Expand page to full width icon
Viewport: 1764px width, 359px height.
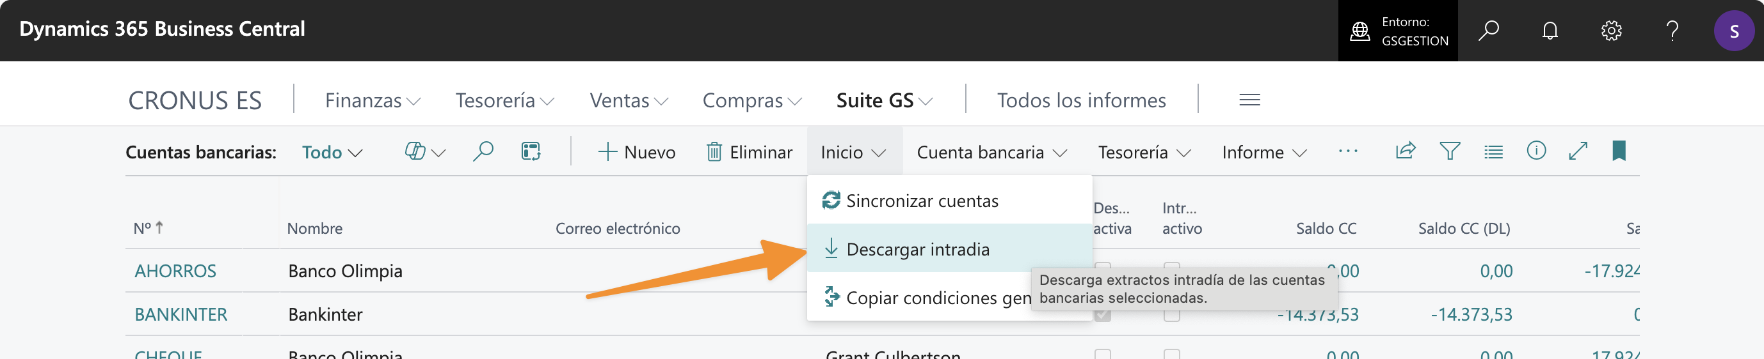(1578, 151)
